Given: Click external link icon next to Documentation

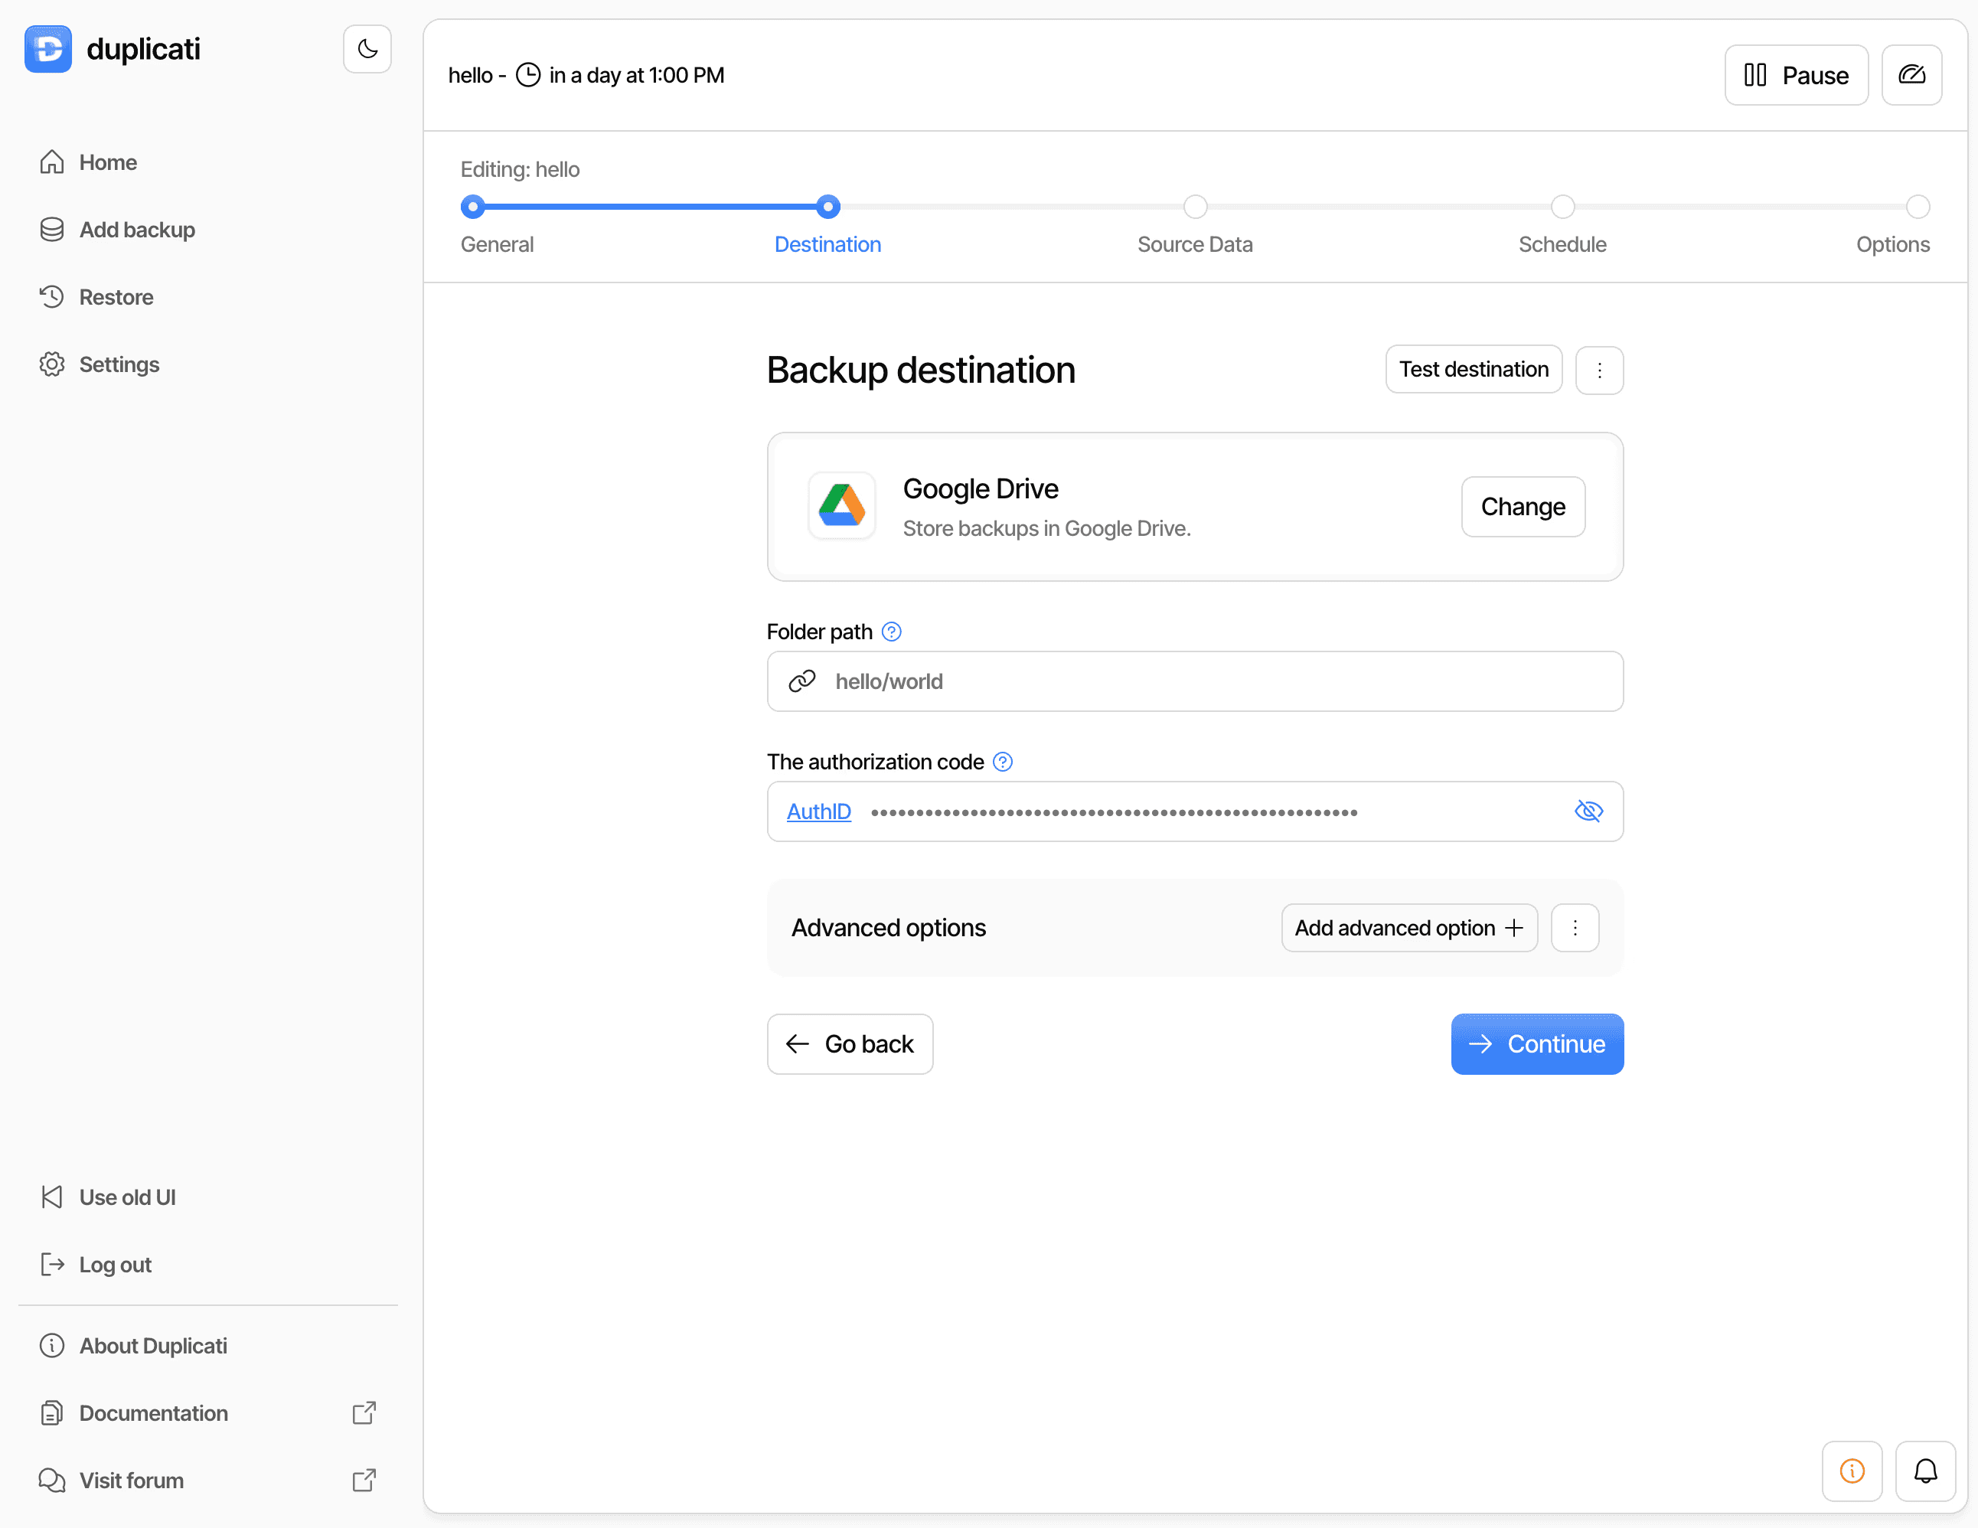Looking at the screenshot, I should click(x=364, y=1413).
